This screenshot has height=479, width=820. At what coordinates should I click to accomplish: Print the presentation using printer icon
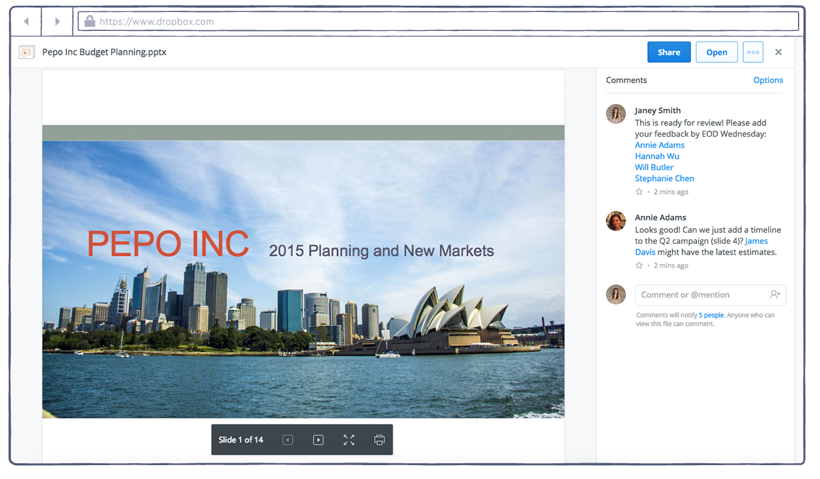379,440
